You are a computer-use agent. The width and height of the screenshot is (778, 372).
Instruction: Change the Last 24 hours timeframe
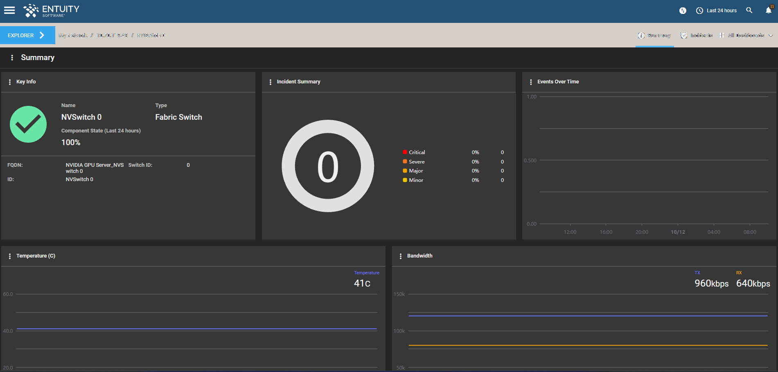(x=722, y=11)
